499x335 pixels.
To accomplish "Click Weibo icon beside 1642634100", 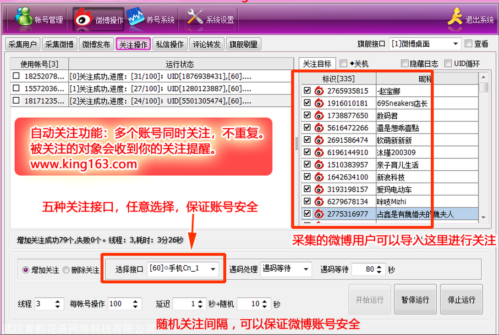I will pos(319,177).
